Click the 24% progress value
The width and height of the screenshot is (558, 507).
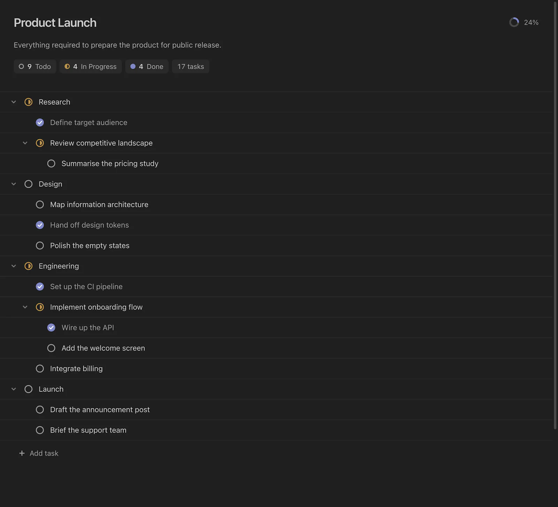[531, 22]
